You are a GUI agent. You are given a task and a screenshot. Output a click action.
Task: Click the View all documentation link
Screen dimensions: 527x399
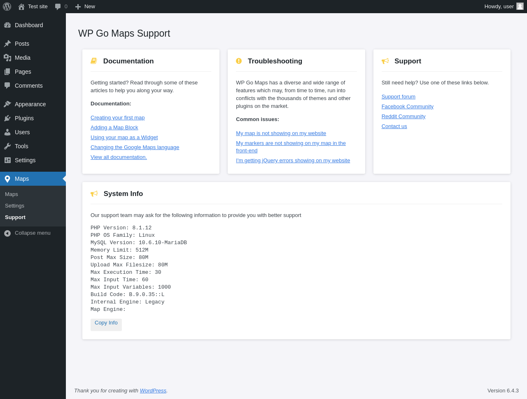tap(119, 157)
